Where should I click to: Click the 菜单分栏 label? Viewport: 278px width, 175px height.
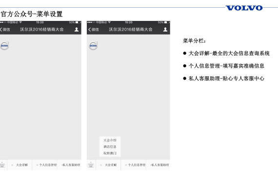click(194, 41)
